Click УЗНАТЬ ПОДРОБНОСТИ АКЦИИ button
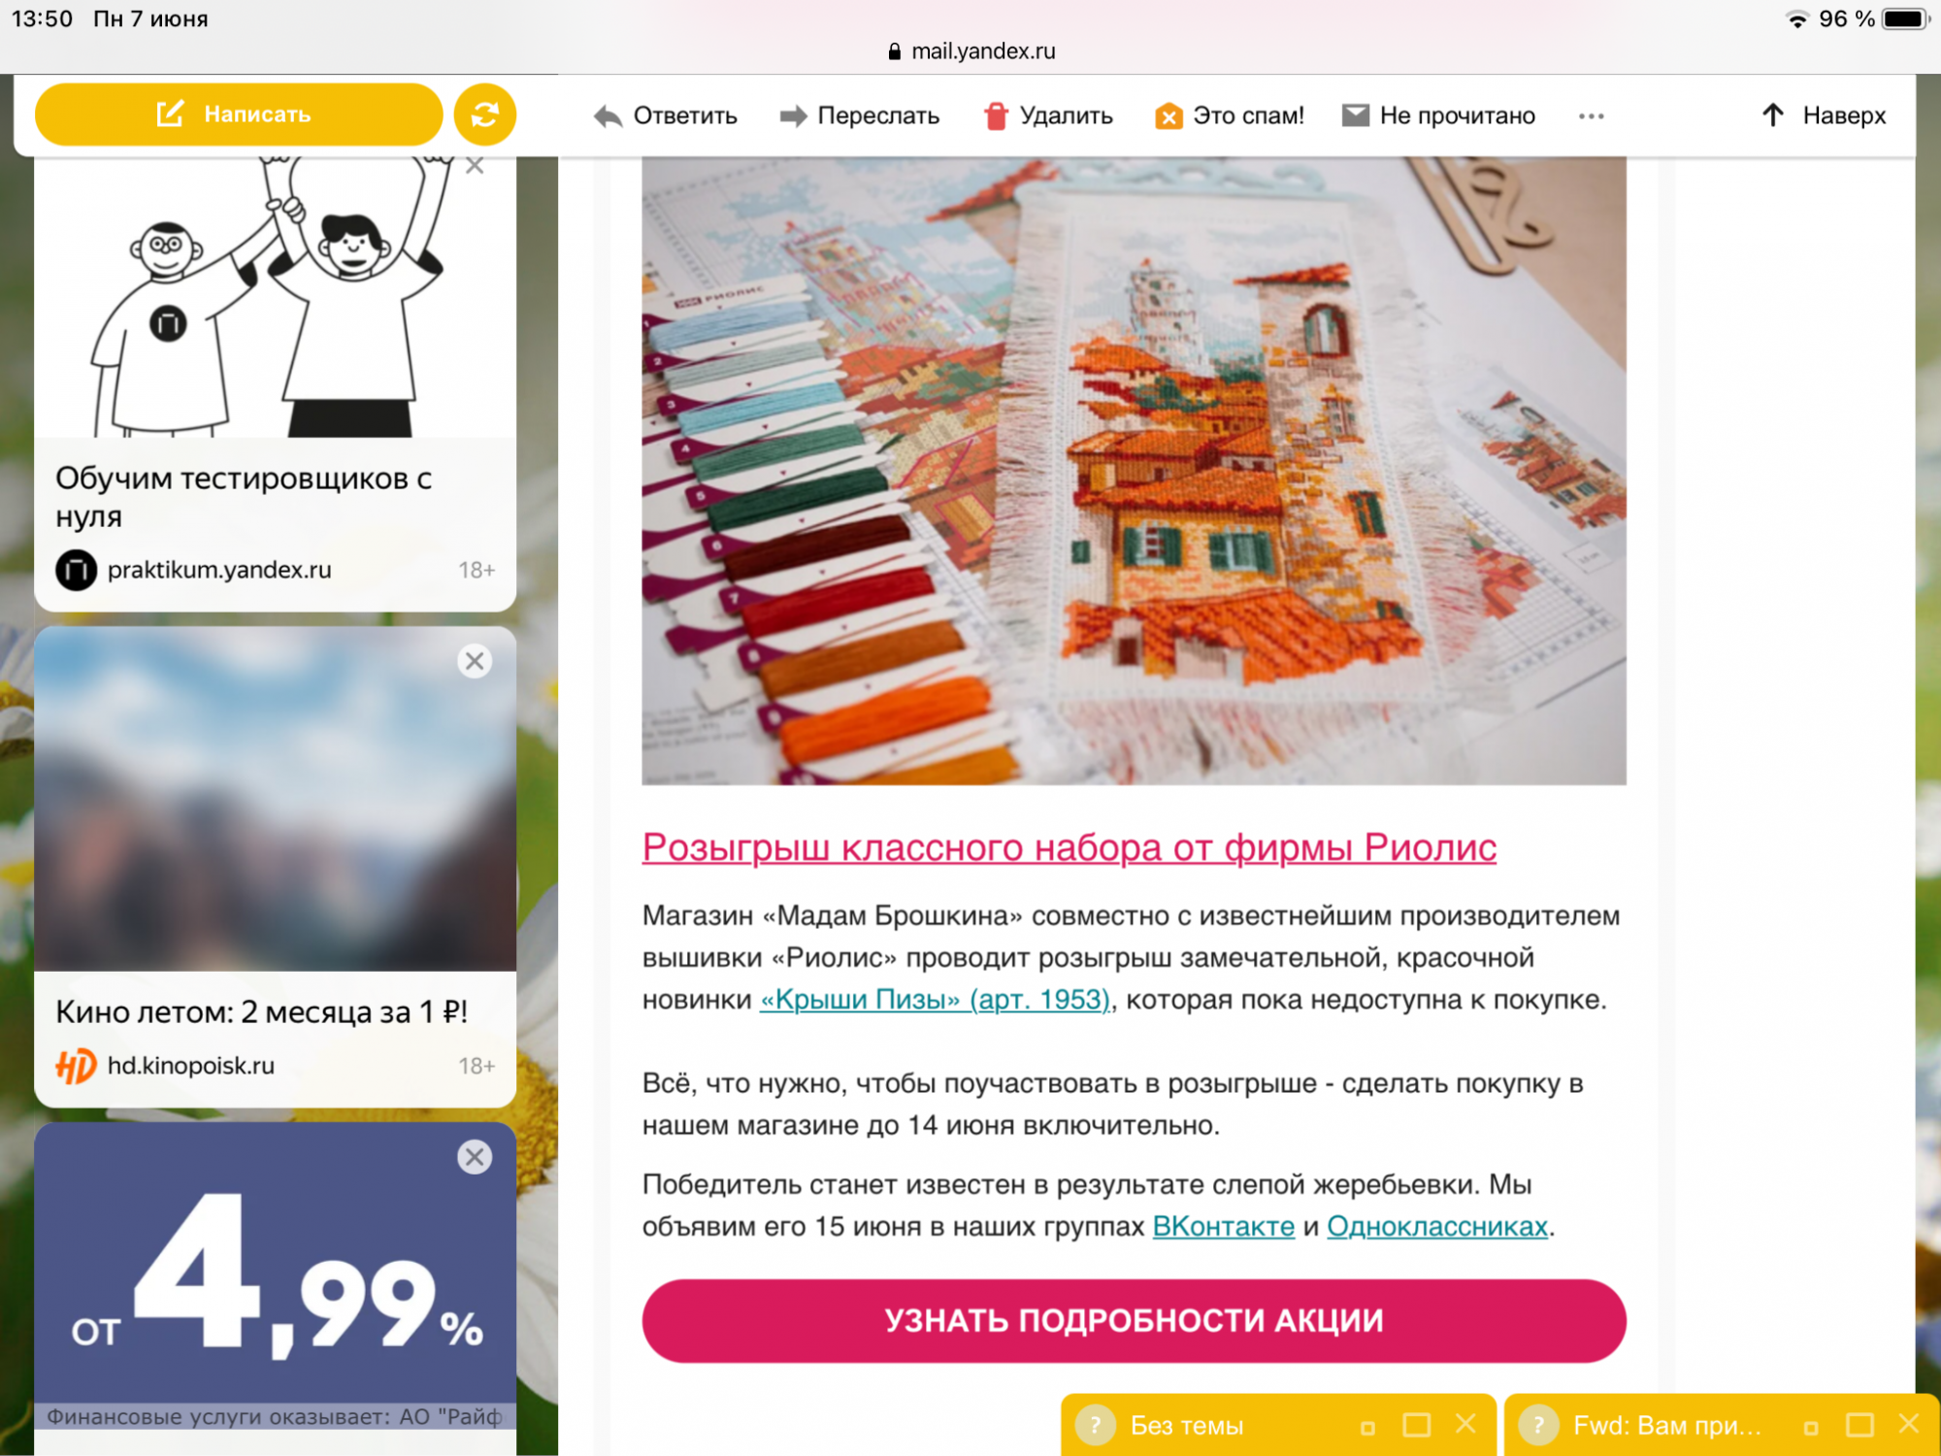 pyautogui.click(x=1134, y=1320)
